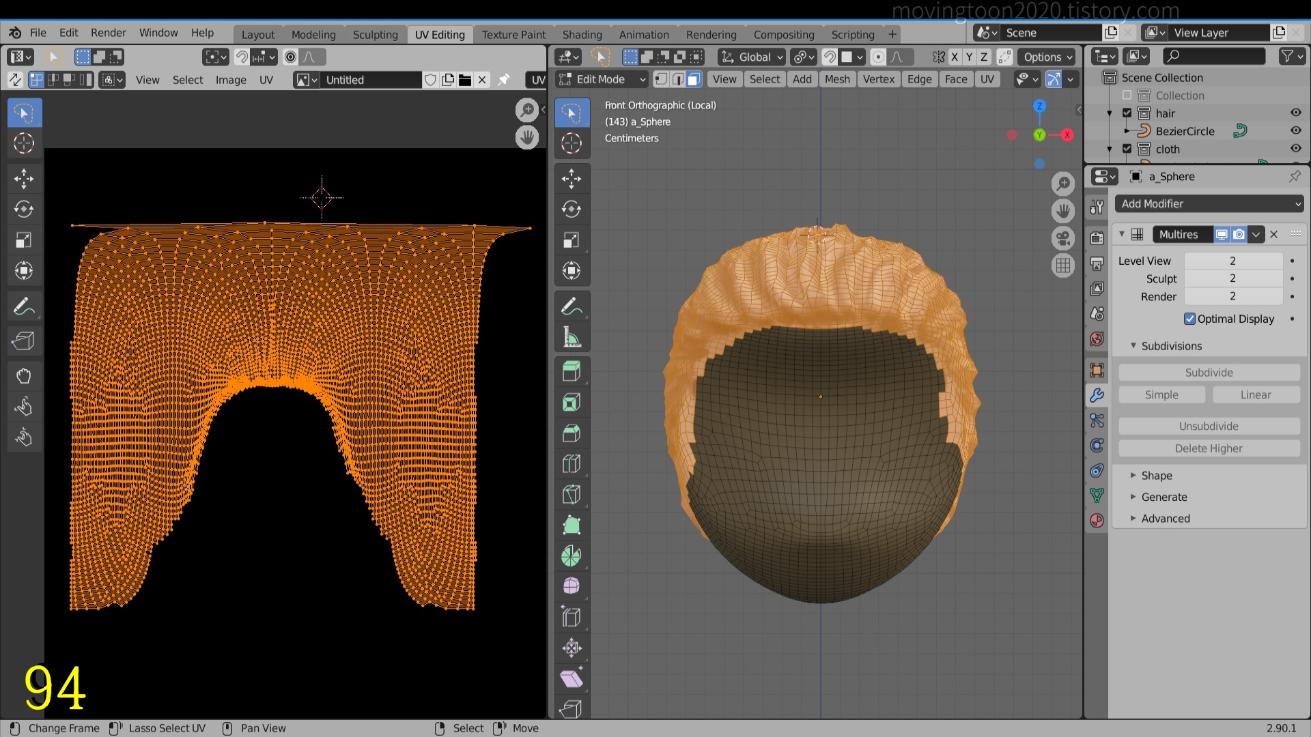Click the Bevel tool icon
1311x737 pixels.
click(x=572, y=433)
